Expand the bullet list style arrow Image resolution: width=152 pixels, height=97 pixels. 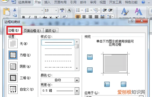[x=82, y=10]
